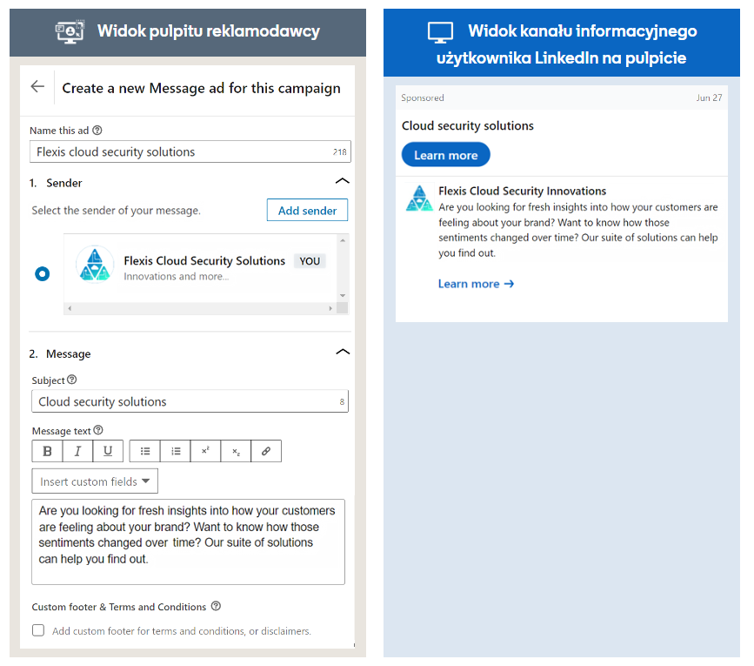Click the underline formatting button
754x666 pixels.
[108, 451]
